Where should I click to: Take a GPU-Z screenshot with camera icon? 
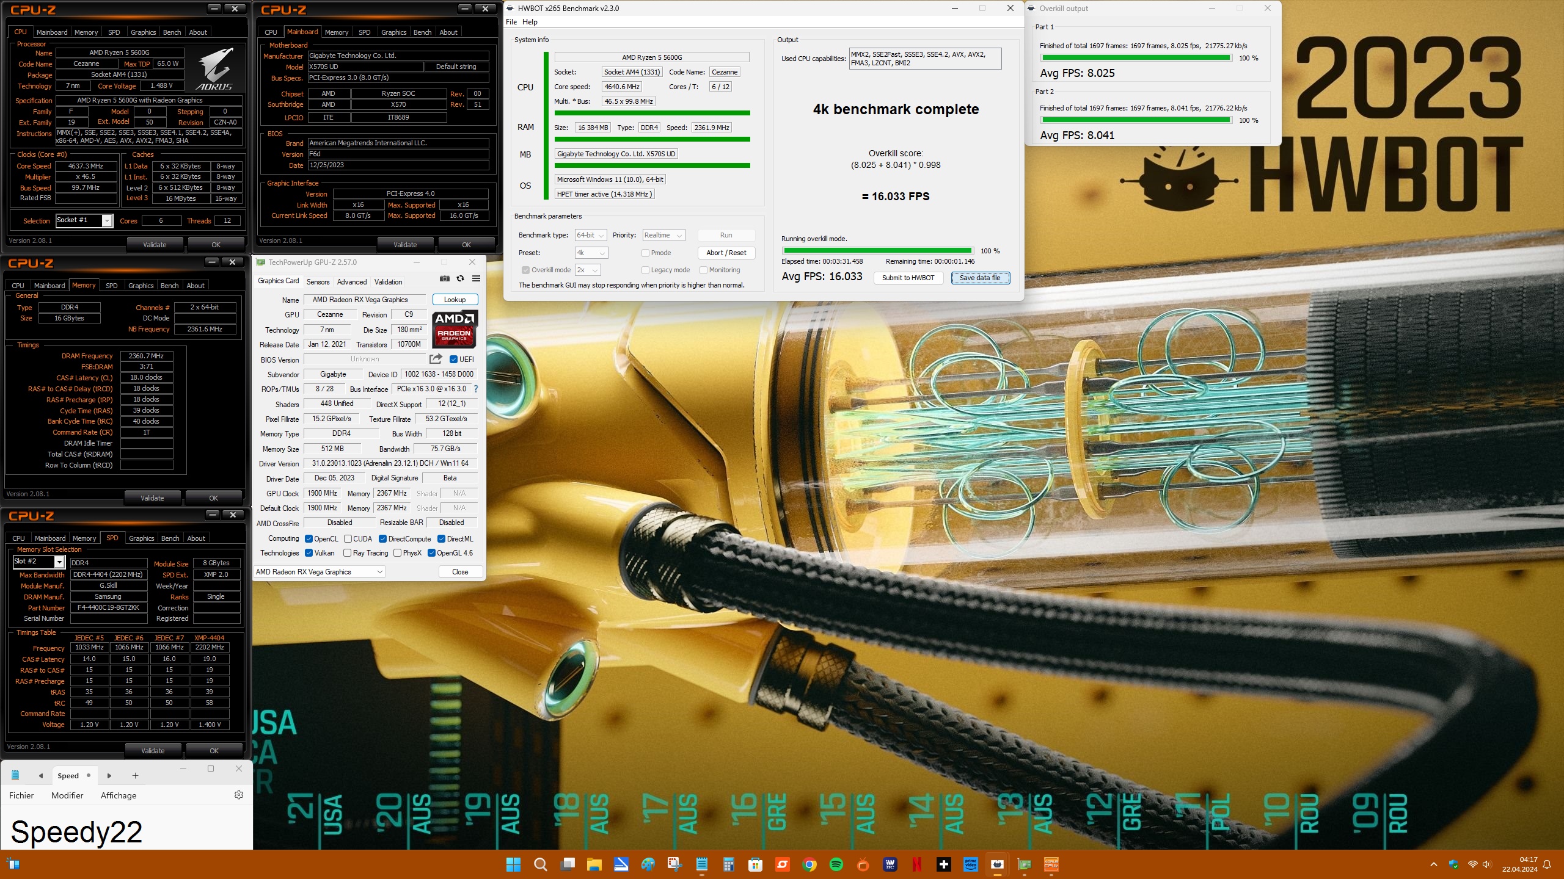[444, 278]
